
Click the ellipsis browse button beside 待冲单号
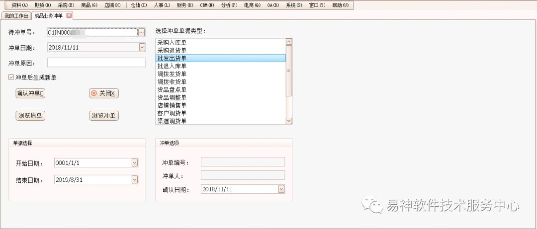point(142,32)
